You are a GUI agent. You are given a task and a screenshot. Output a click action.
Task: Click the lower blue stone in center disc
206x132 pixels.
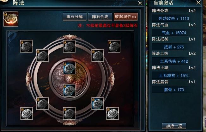tap(69, 91)
